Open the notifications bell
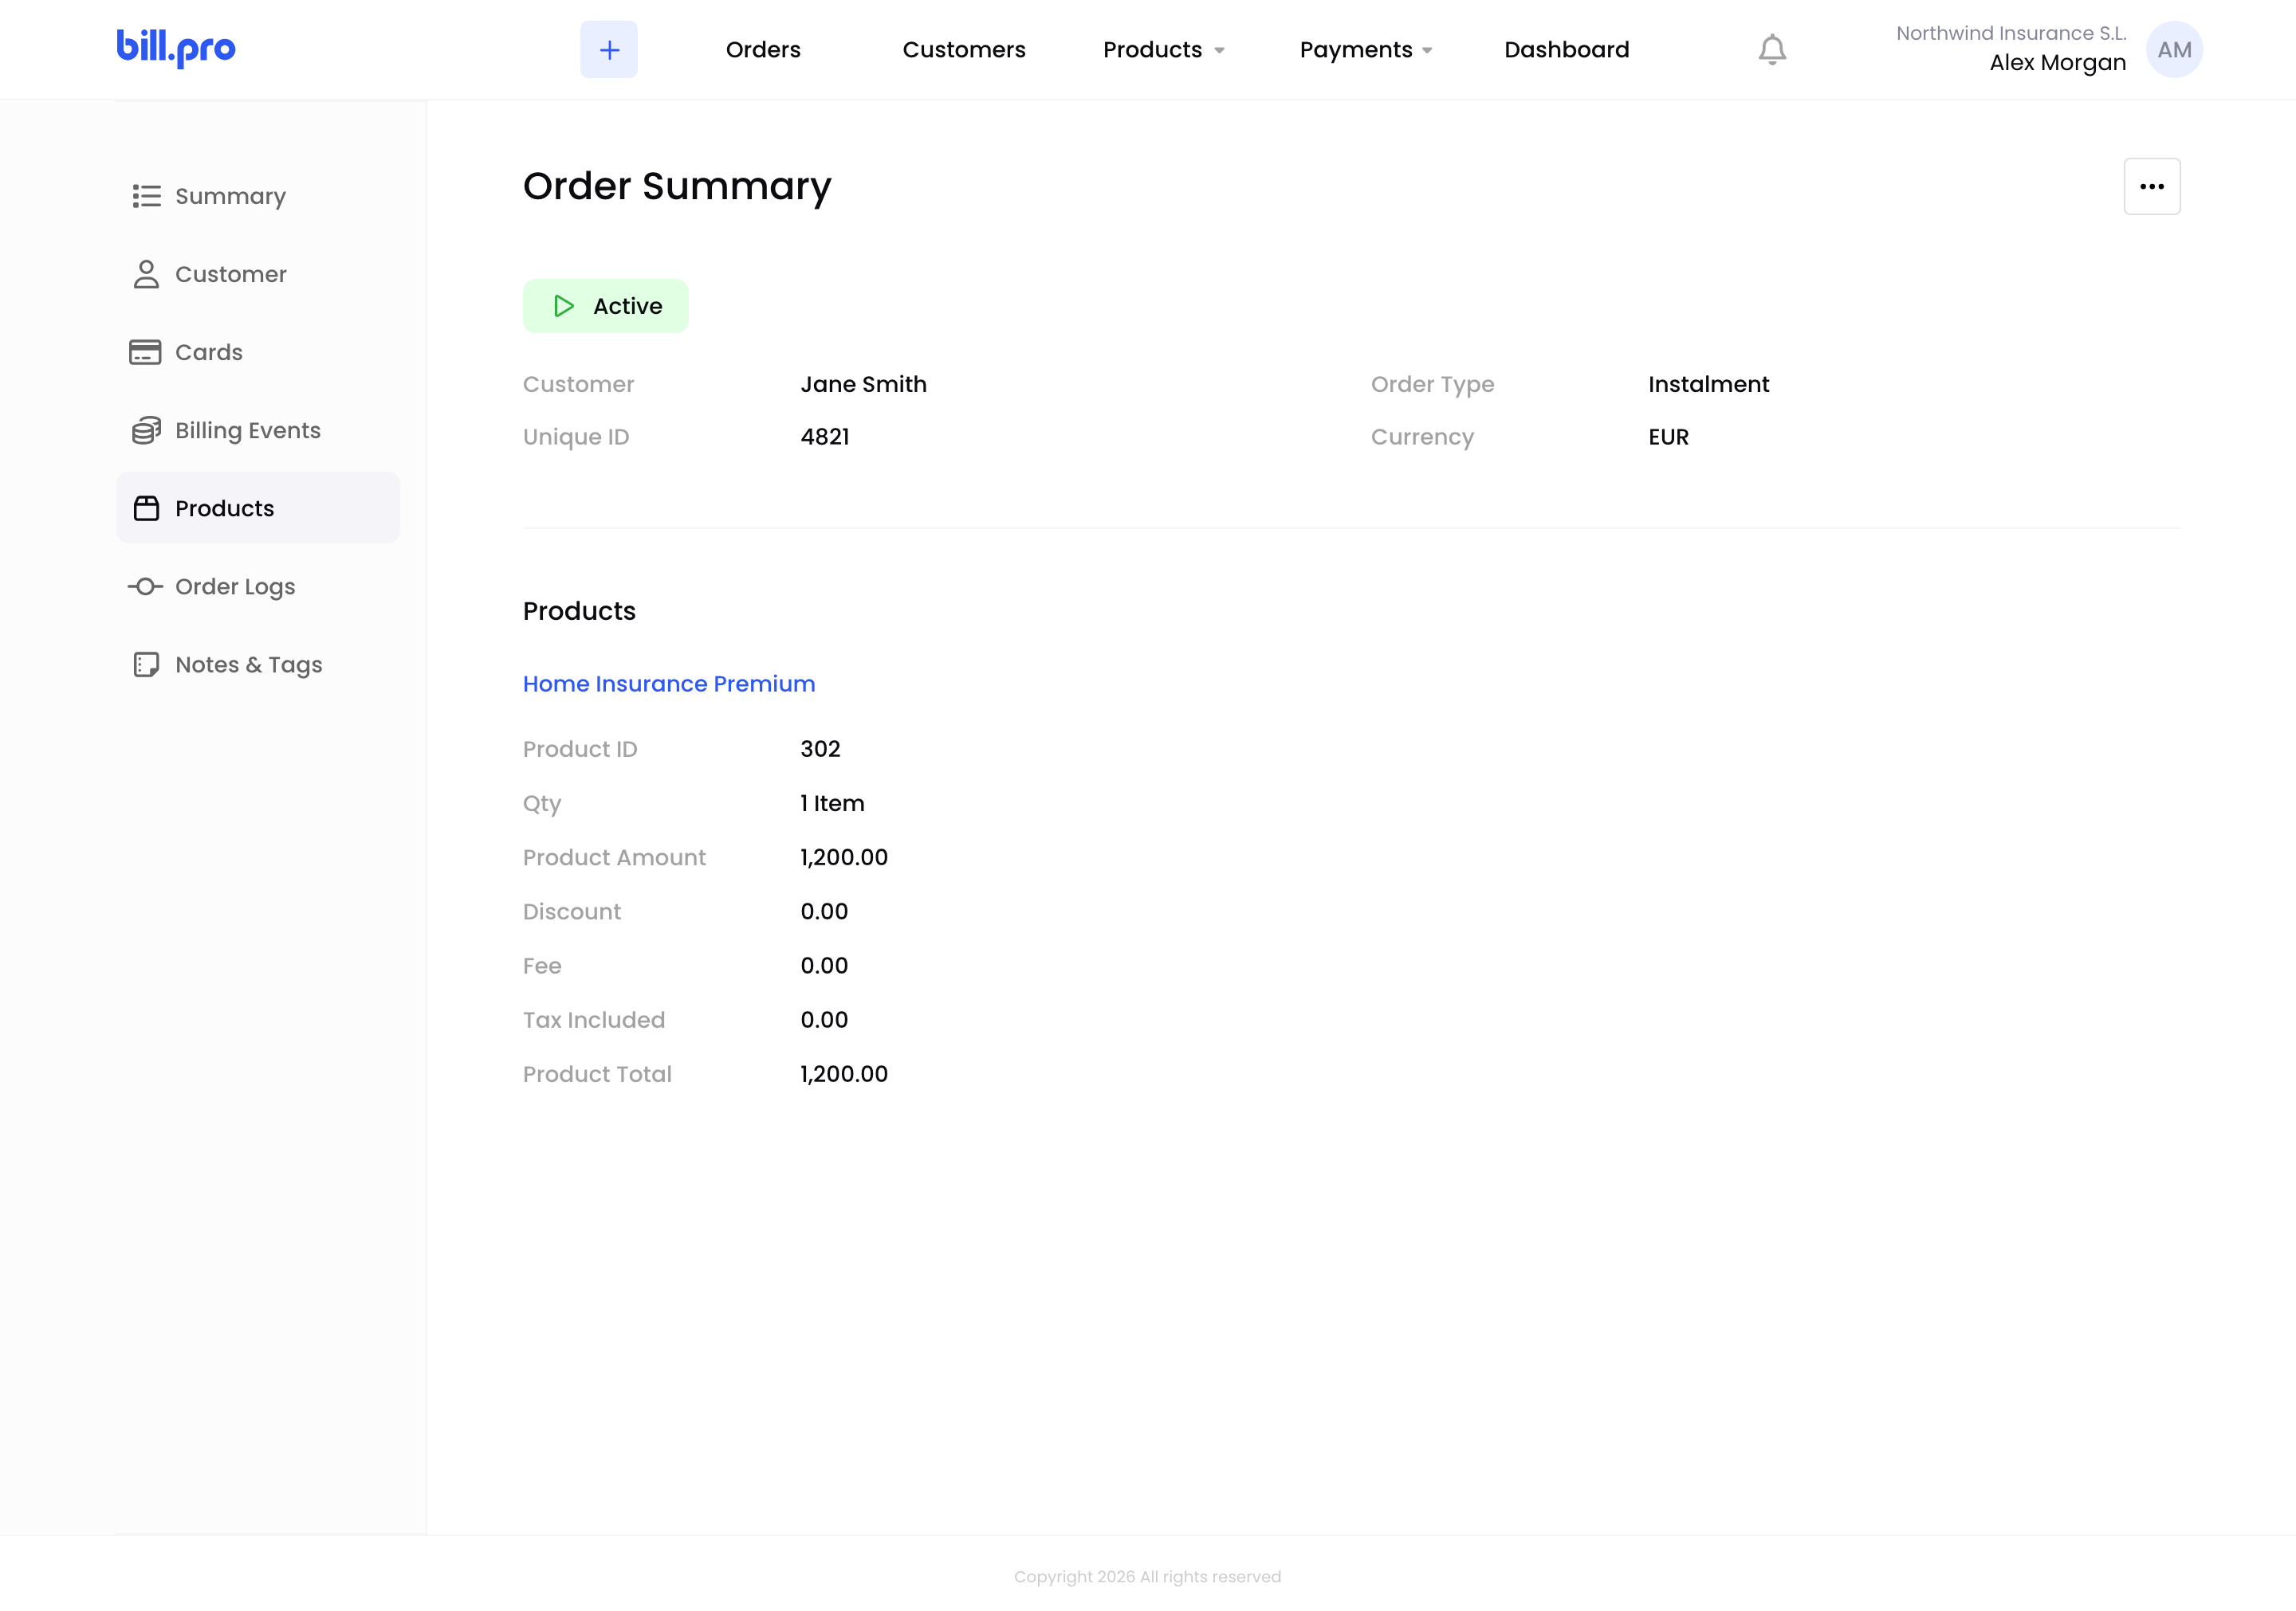 pos(1772,49)
